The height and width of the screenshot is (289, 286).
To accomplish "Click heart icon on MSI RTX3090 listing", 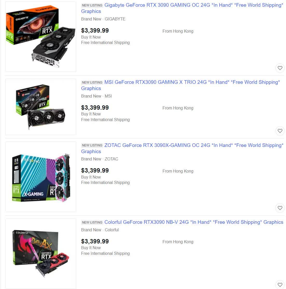I will (x=280, y=131).
